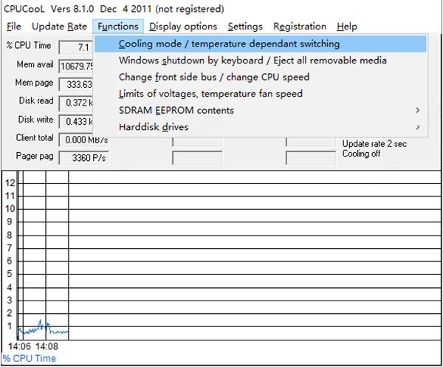Viewport: 443px width, 367px height.
Task: Open the Settings menu
Action: click(245, 27)
